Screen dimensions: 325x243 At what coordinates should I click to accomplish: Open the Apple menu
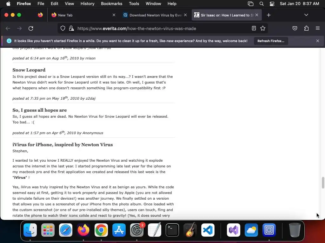coord(8,3)
